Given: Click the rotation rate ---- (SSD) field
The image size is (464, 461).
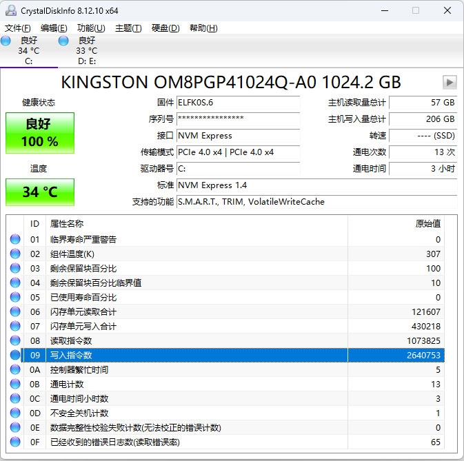Looking at the screenshot, I should pos(423,136).
